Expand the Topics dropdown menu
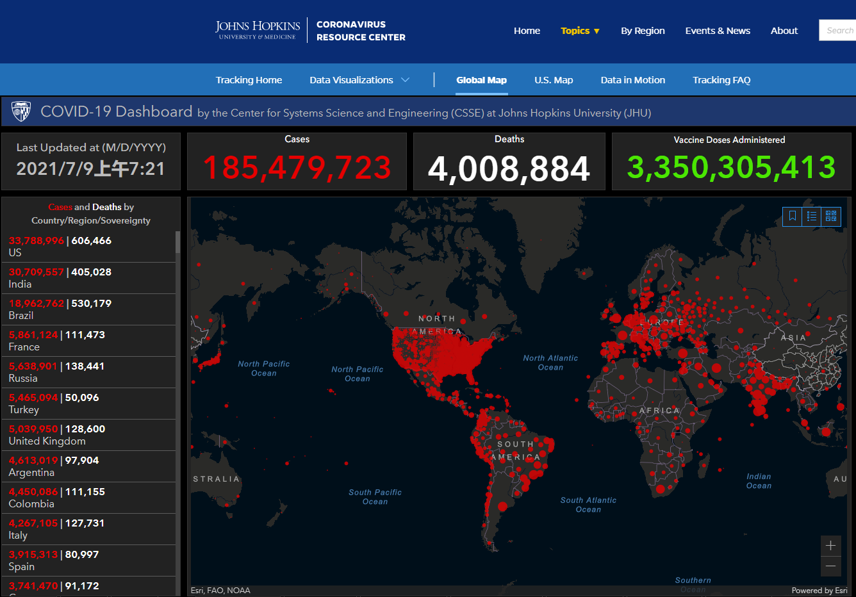 coord(580,31)
